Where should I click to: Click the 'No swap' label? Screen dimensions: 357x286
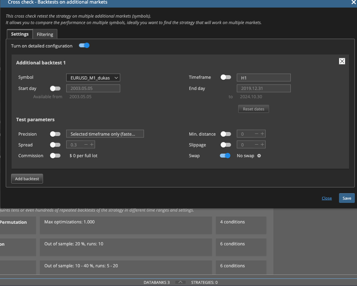[245, 156]
